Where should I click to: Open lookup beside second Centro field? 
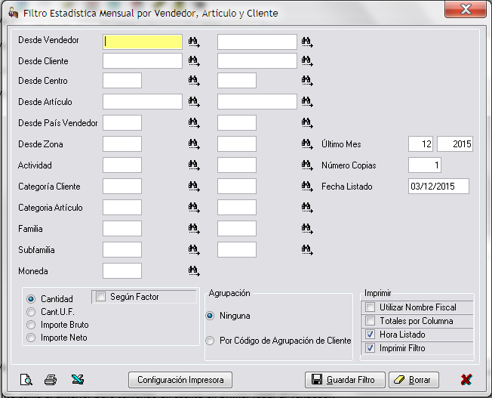[307, 81]
